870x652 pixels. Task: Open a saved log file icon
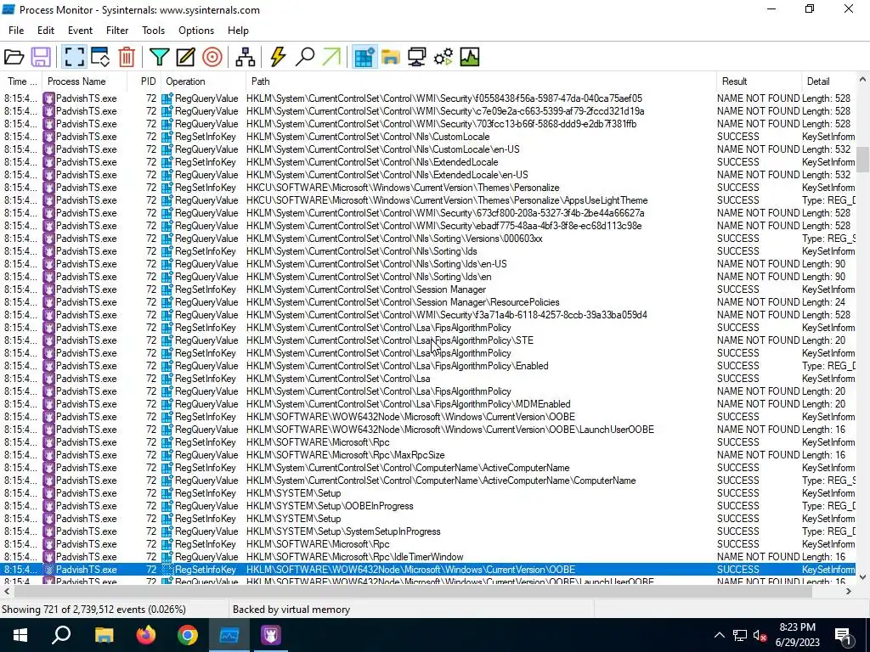coord(14,57)
